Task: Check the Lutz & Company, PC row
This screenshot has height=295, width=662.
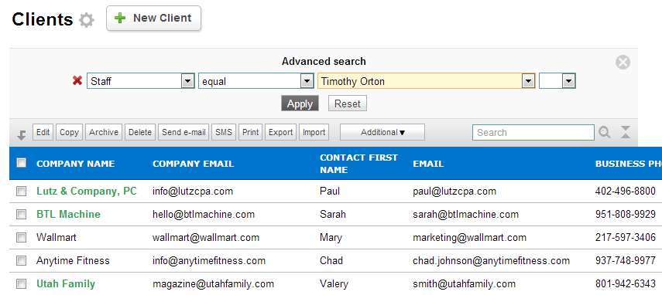Action: pyautogui.click(x=21, y=192)
